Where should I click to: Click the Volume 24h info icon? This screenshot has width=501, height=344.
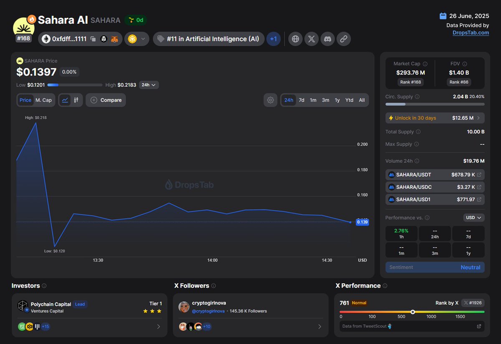tap(417, 161)
